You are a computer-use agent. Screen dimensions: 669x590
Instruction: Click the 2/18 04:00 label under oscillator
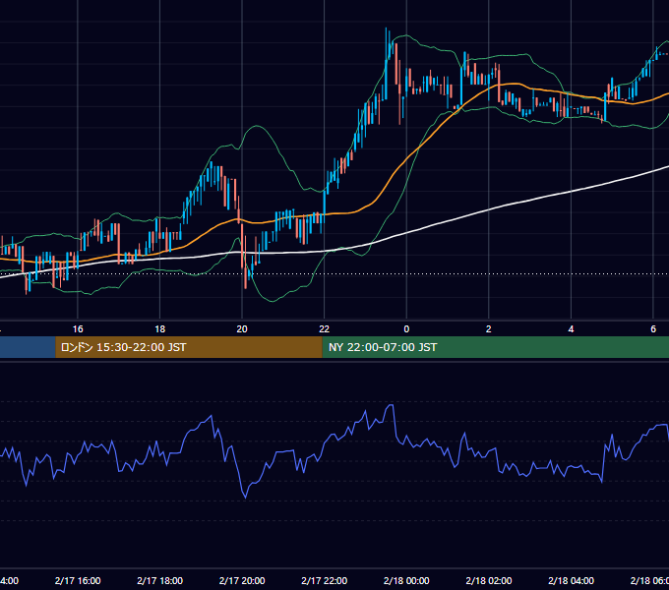[571, 580]
